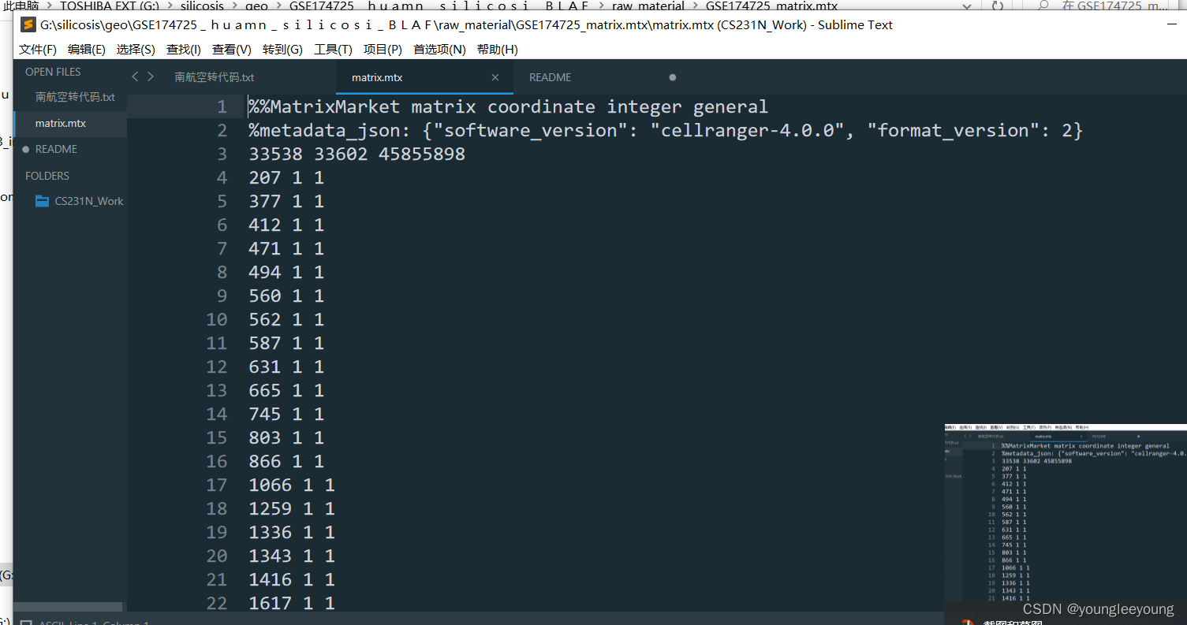Click the unsaved-changes dot on the README tab
The width and height of the screenshot is (1187, 625).
672,77
